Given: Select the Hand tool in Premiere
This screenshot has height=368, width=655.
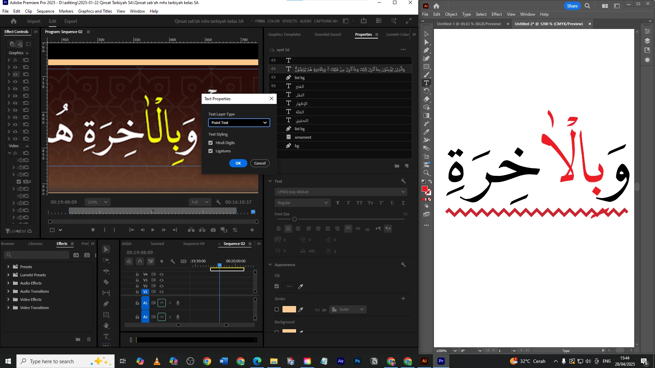Looking at the screenshot, I should 106,326.
